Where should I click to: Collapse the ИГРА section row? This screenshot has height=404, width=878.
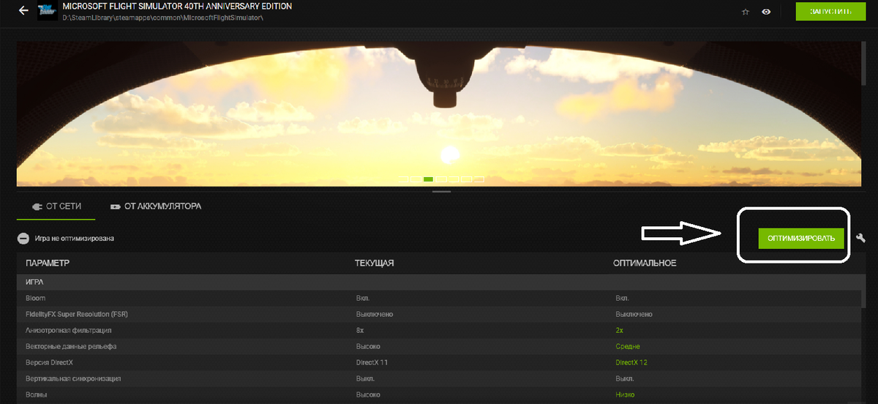(439, 282)
